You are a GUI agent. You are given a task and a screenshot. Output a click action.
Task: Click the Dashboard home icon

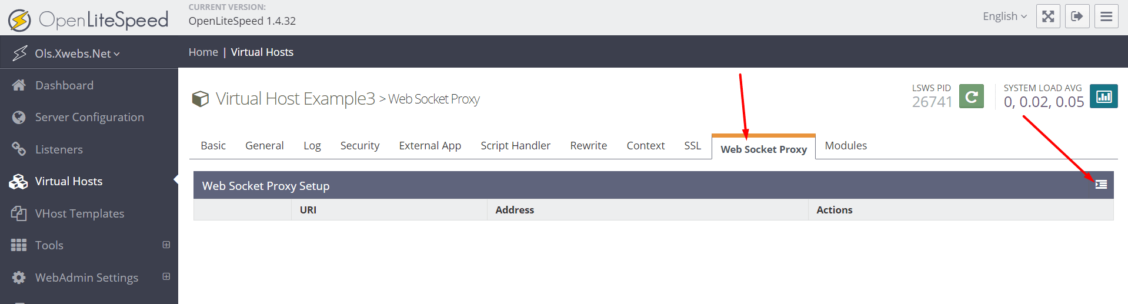19,85
